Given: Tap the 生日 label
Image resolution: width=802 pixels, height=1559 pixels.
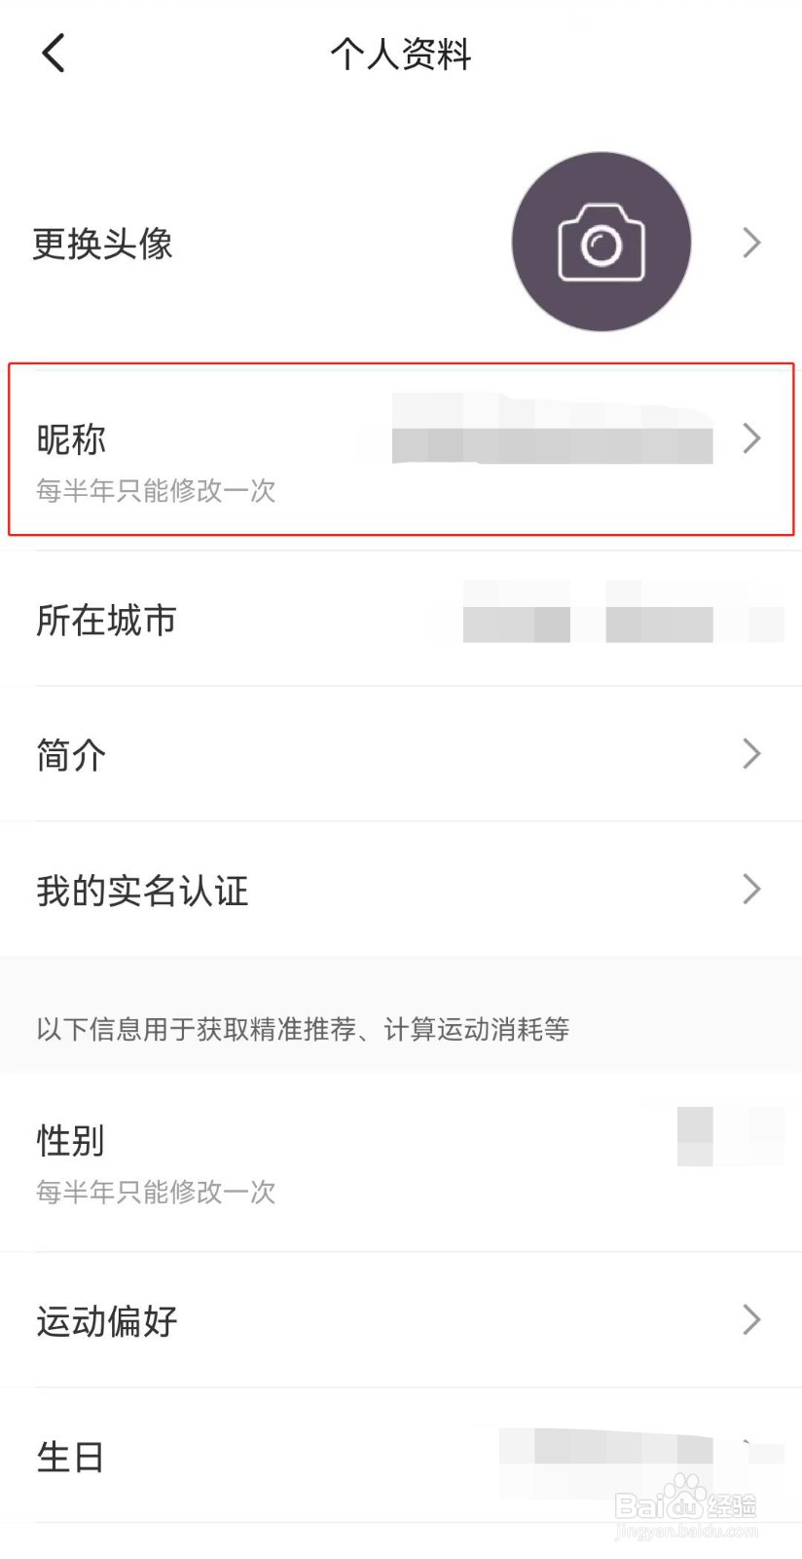Looking at the screenshot, I should (x=70, y=1457).
